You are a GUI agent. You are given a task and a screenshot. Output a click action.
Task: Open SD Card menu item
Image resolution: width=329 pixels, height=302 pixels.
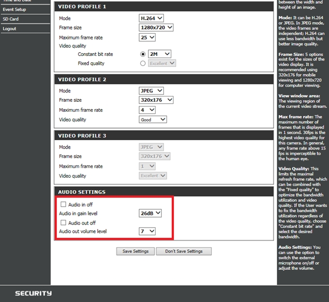point(10,19)
